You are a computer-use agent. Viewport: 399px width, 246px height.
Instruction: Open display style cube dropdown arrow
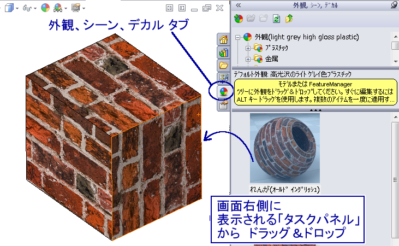[x=17, y=8]
